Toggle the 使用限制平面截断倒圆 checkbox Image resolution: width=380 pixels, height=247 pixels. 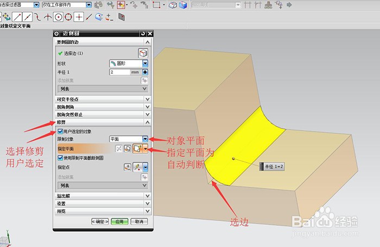pyautogui.click(x=60, y=158)
